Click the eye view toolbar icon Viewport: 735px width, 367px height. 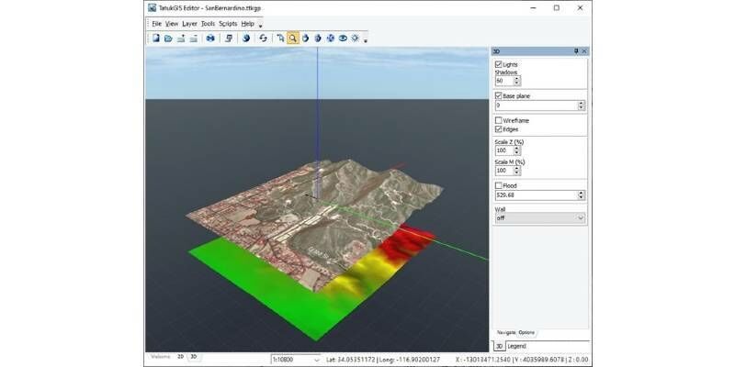click(x=343, y=39)
